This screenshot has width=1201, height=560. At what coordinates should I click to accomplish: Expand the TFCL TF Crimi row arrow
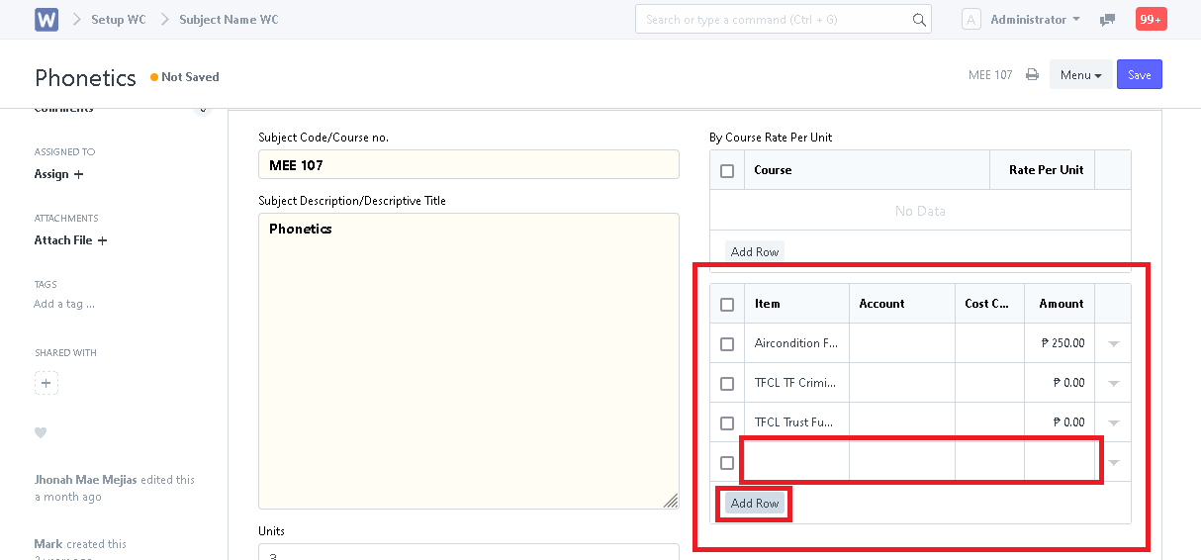click(1114, 384)
